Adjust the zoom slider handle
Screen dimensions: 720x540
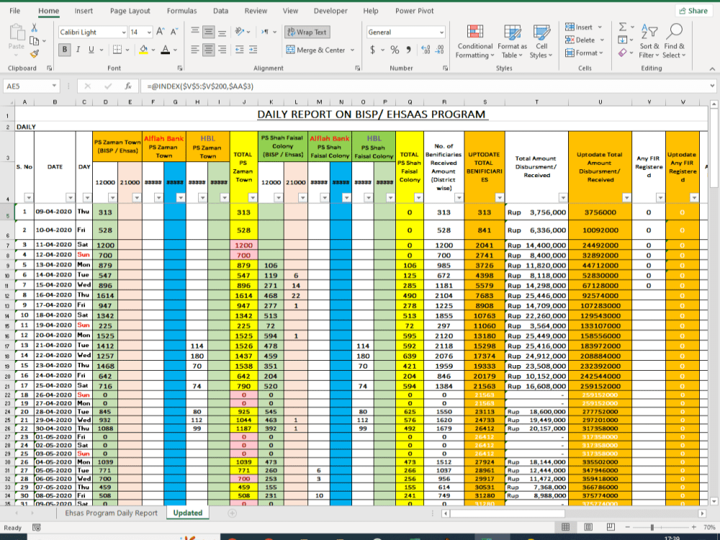click(x=652, y=527)
